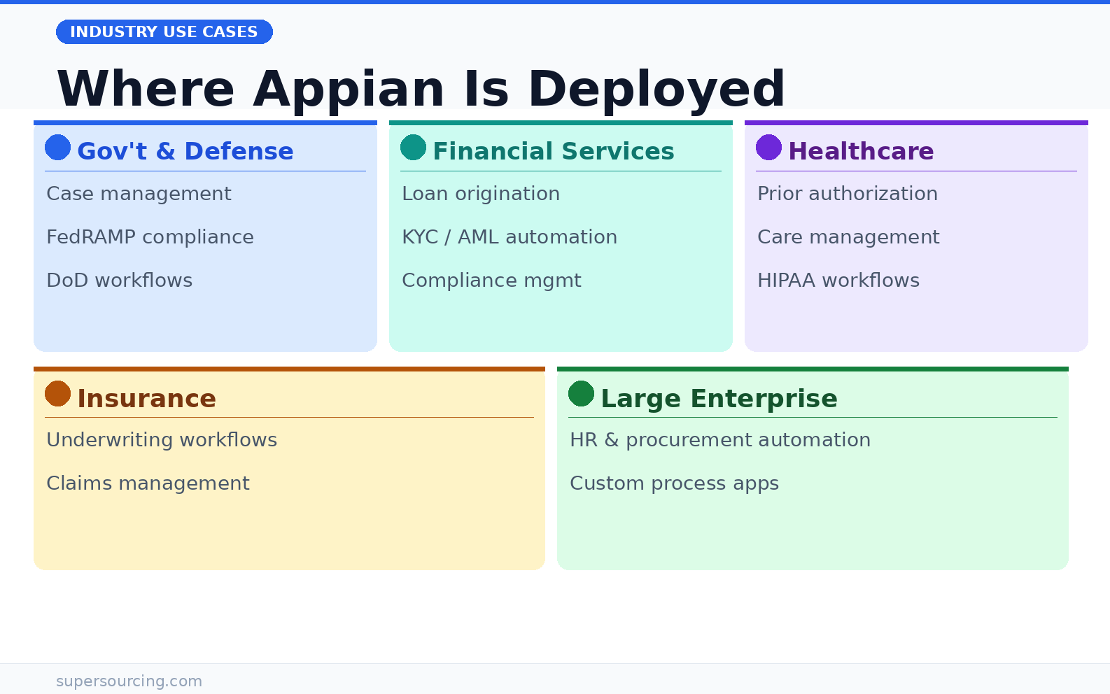Click the DoD workflows item

coord(119,281)
